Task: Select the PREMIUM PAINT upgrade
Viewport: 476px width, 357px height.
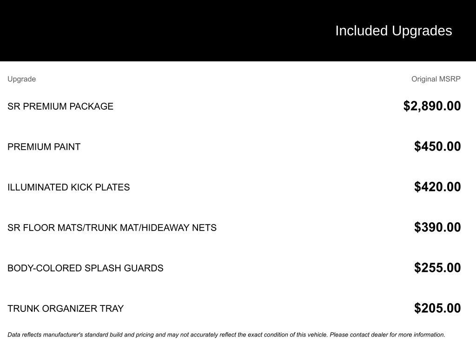Action: pos(44,146)
